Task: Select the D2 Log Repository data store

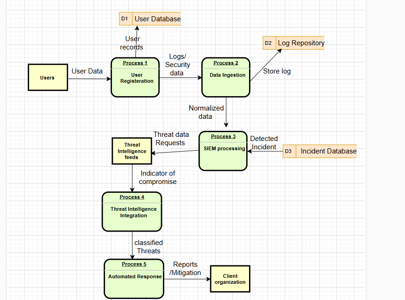Action: (293, 43)
